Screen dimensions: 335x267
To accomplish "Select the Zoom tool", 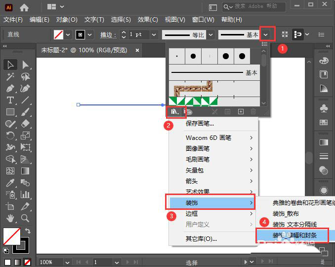I will (25, 218).
